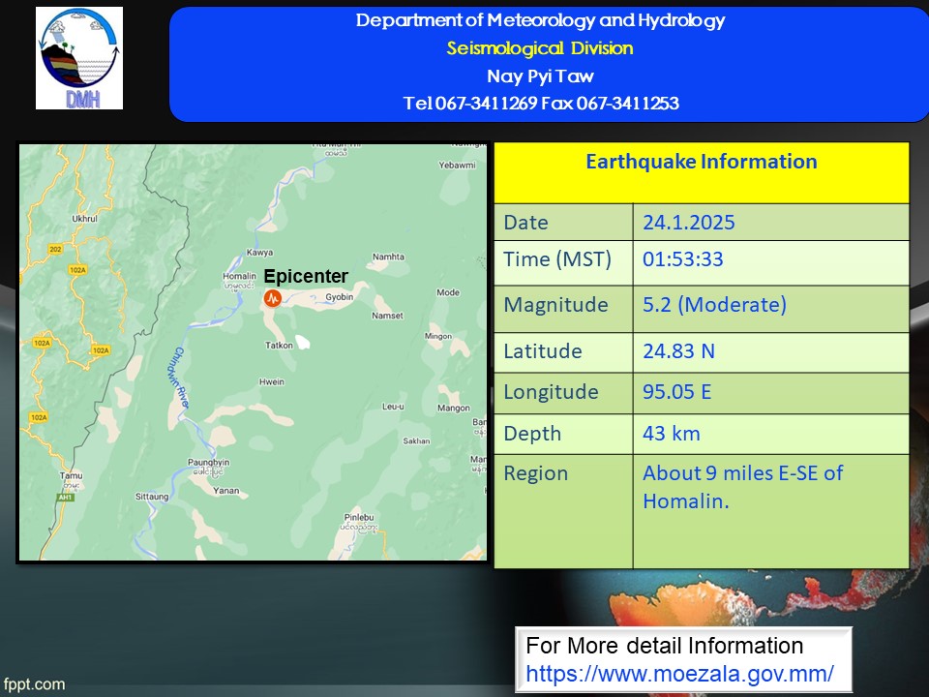
Task: Select the Kawya place label on the map
Action: (259, 253)
